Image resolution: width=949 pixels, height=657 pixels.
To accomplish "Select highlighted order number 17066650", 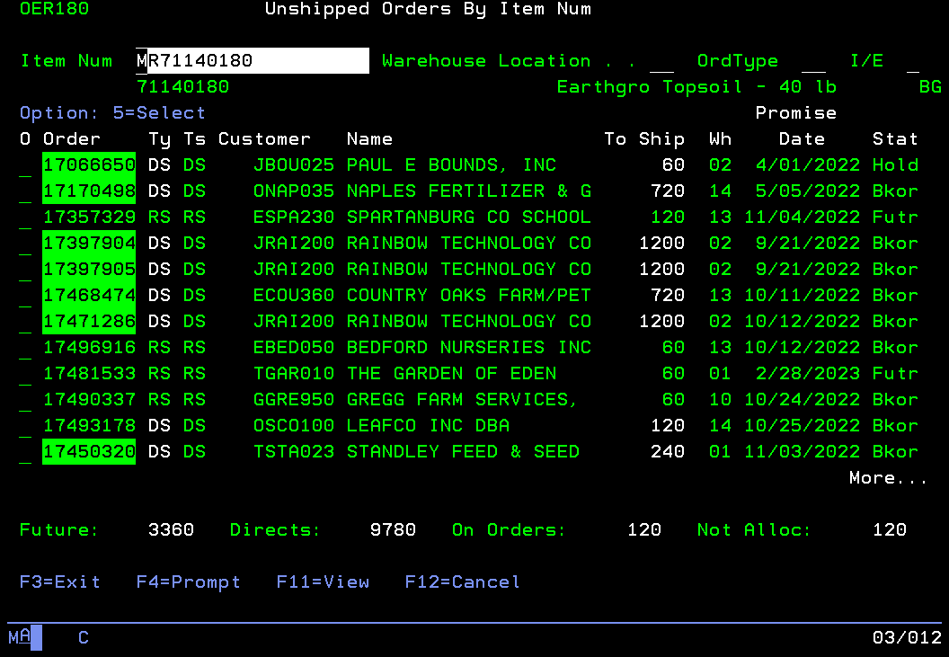I will (89, 165).
